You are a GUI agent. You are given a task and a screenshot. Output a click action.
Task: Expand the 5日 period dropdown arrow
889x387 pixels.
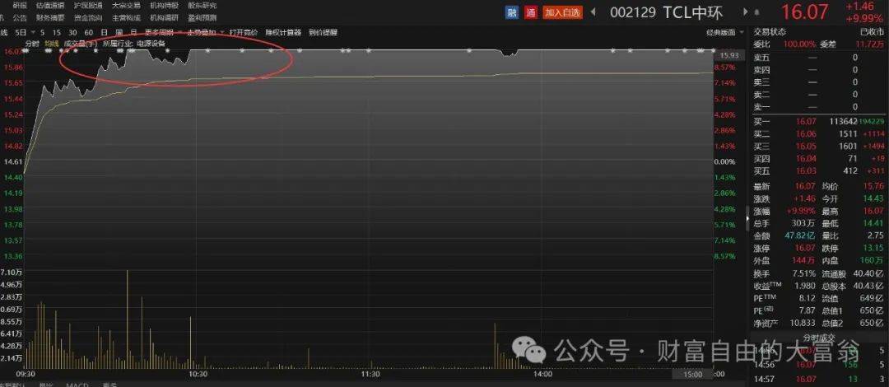point(34,32)
